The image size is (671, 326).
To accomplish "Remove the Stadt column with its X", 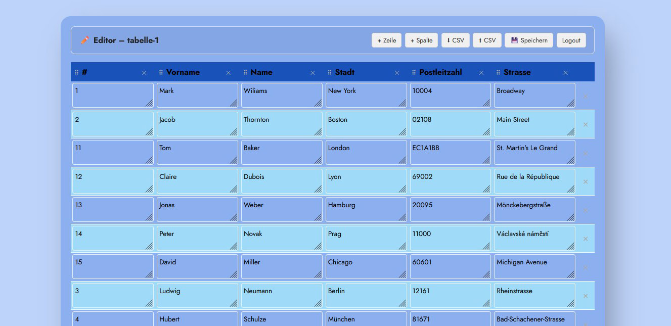I will click(x=397, y=73).
